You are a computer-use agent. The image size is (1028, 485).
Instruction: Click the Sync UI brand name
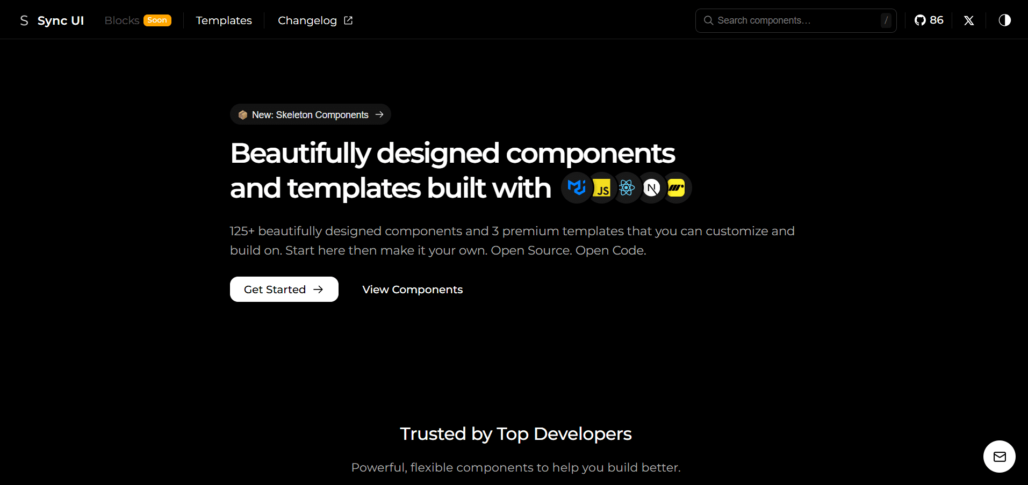pyautogui.click(x=61, y=20)
